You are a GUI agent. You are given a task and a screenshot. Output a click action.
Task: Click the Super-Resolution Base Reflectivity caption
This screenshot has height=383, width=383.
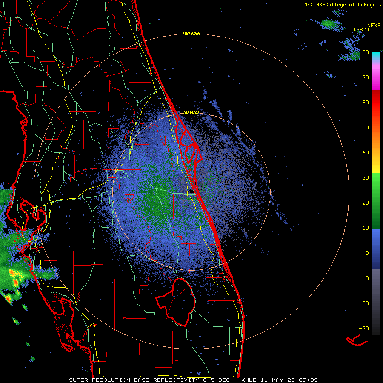[x=194, y=380]
